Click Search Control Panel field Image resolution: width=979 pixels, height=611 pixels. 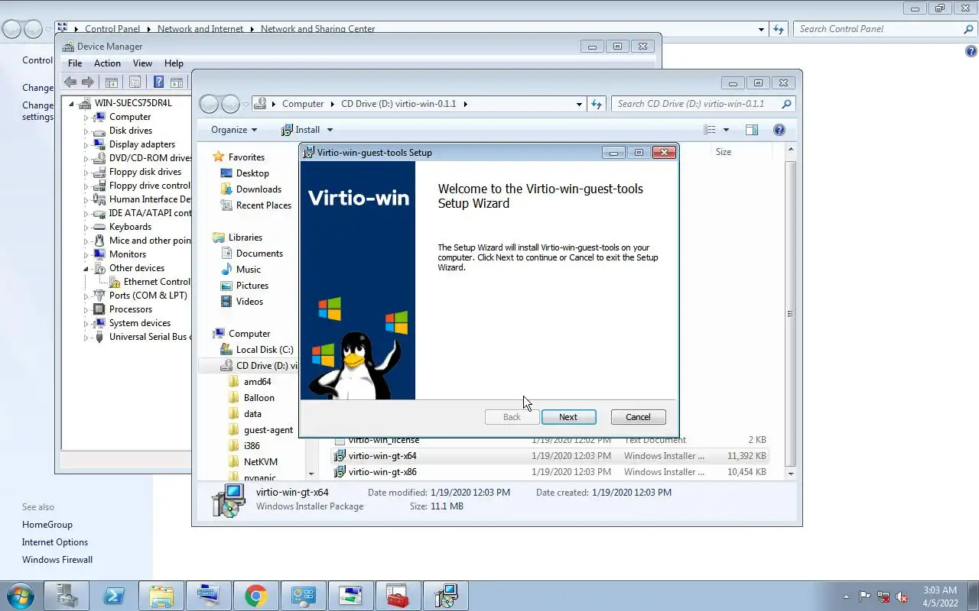tap(878, 29)
